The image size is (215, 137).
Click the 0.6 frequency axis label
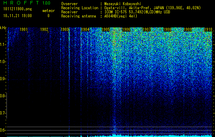pos(2,130)
